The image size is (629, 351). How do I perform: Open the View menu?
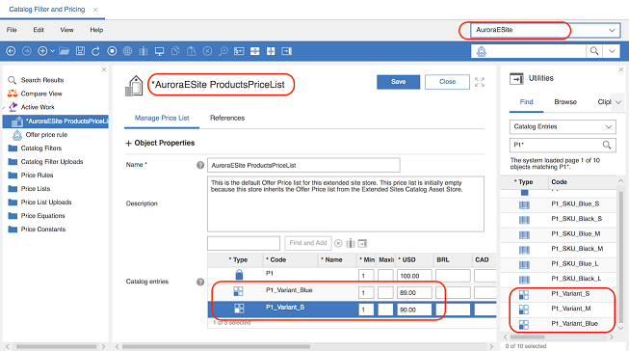[66, 30]
